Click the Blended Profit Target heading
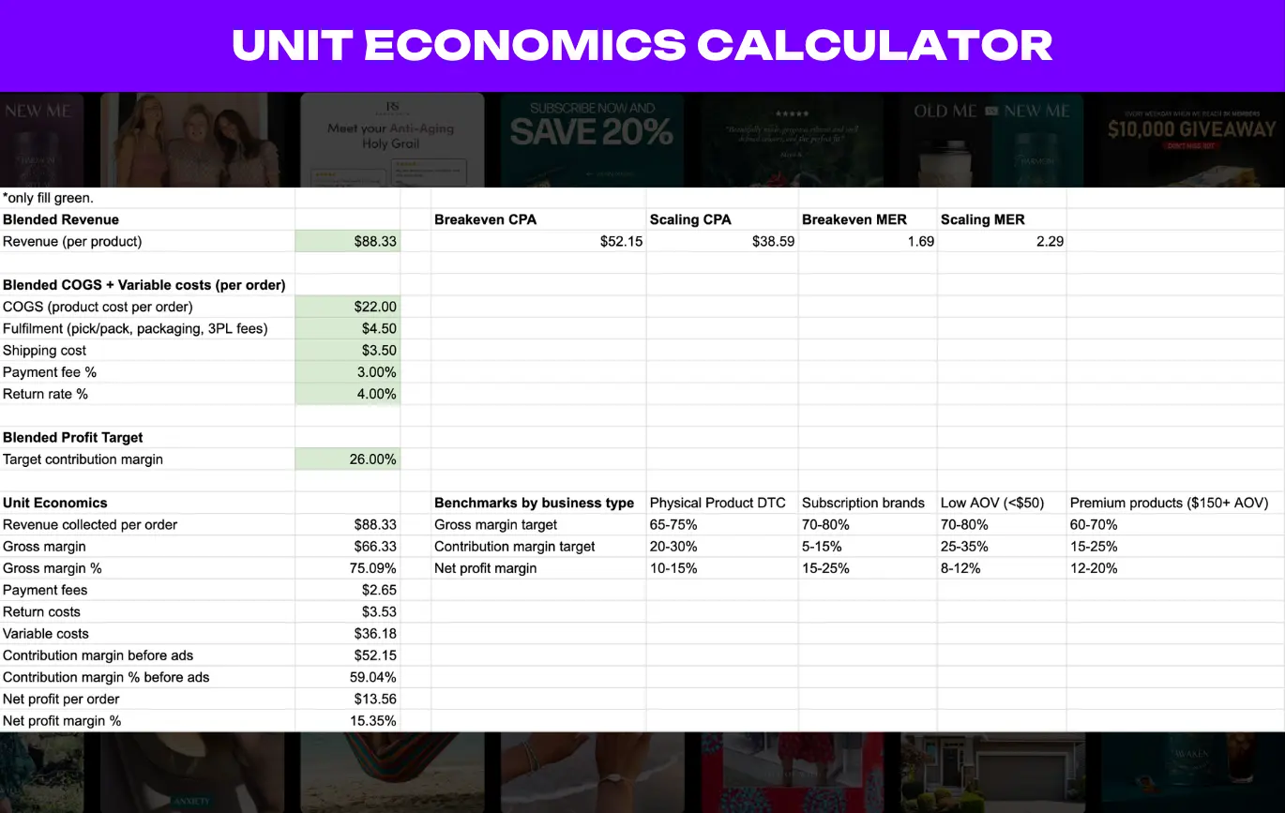1285x813 pixels. coord(73,437)
